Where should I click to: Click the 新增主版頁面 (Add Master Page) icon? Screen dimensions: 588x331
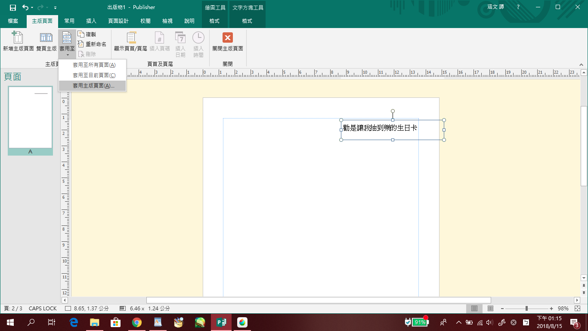[x=18, y=38]
